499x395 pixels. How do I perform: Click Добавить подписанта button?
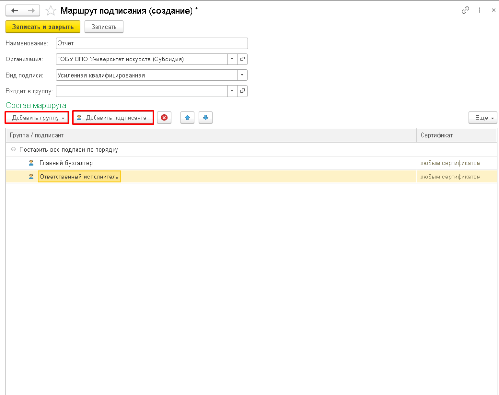[113, 118]
